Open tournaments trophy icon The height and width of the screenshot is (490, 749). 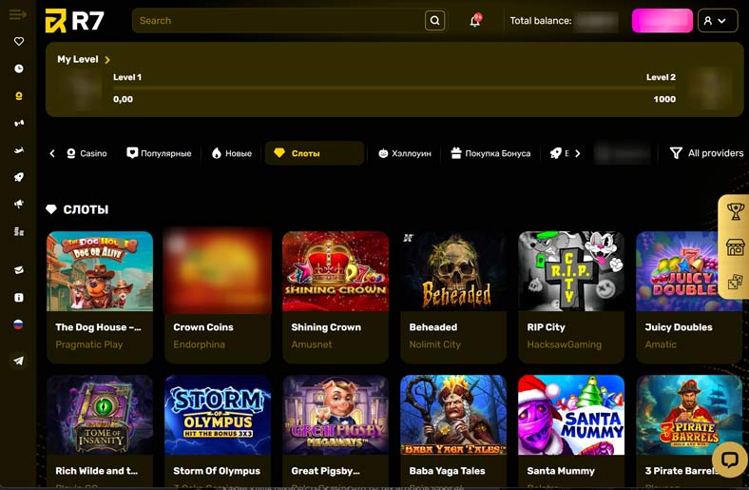735,213
